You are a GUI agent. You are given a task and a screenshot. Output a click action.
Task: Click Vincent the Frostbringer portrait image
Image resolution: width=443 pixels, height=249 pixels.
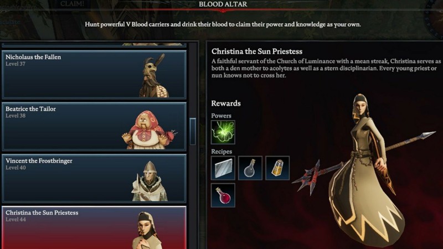(x=150, y=181)
